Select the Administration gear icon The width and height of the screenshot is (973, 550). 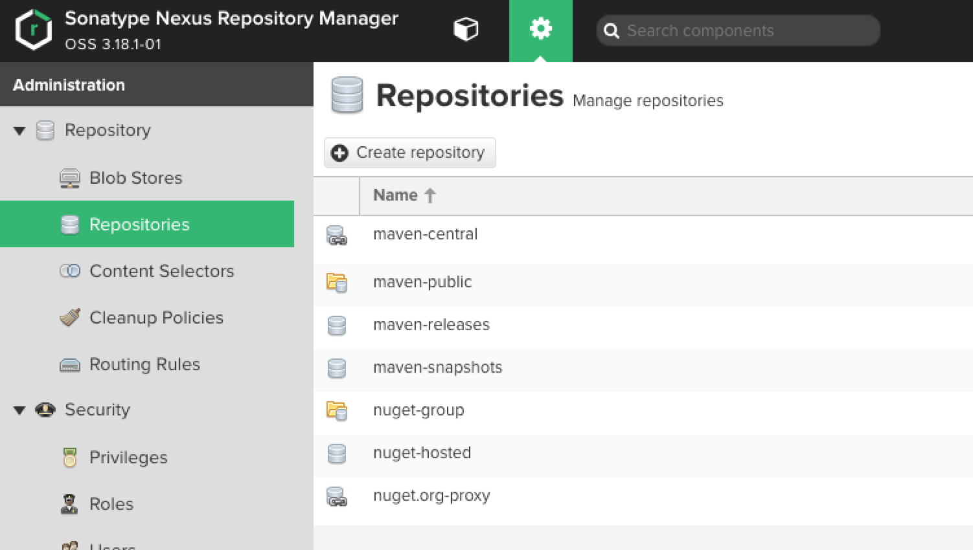(x=540, y=28)
